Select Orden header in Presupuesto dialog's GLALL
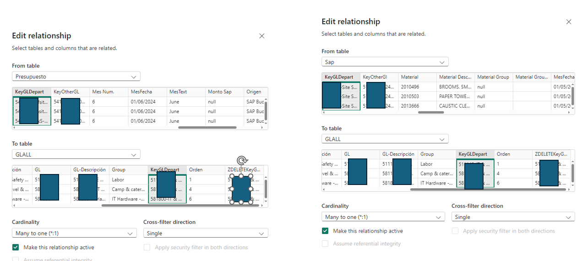The image size is (582, 261). click(x=206, y=169)
